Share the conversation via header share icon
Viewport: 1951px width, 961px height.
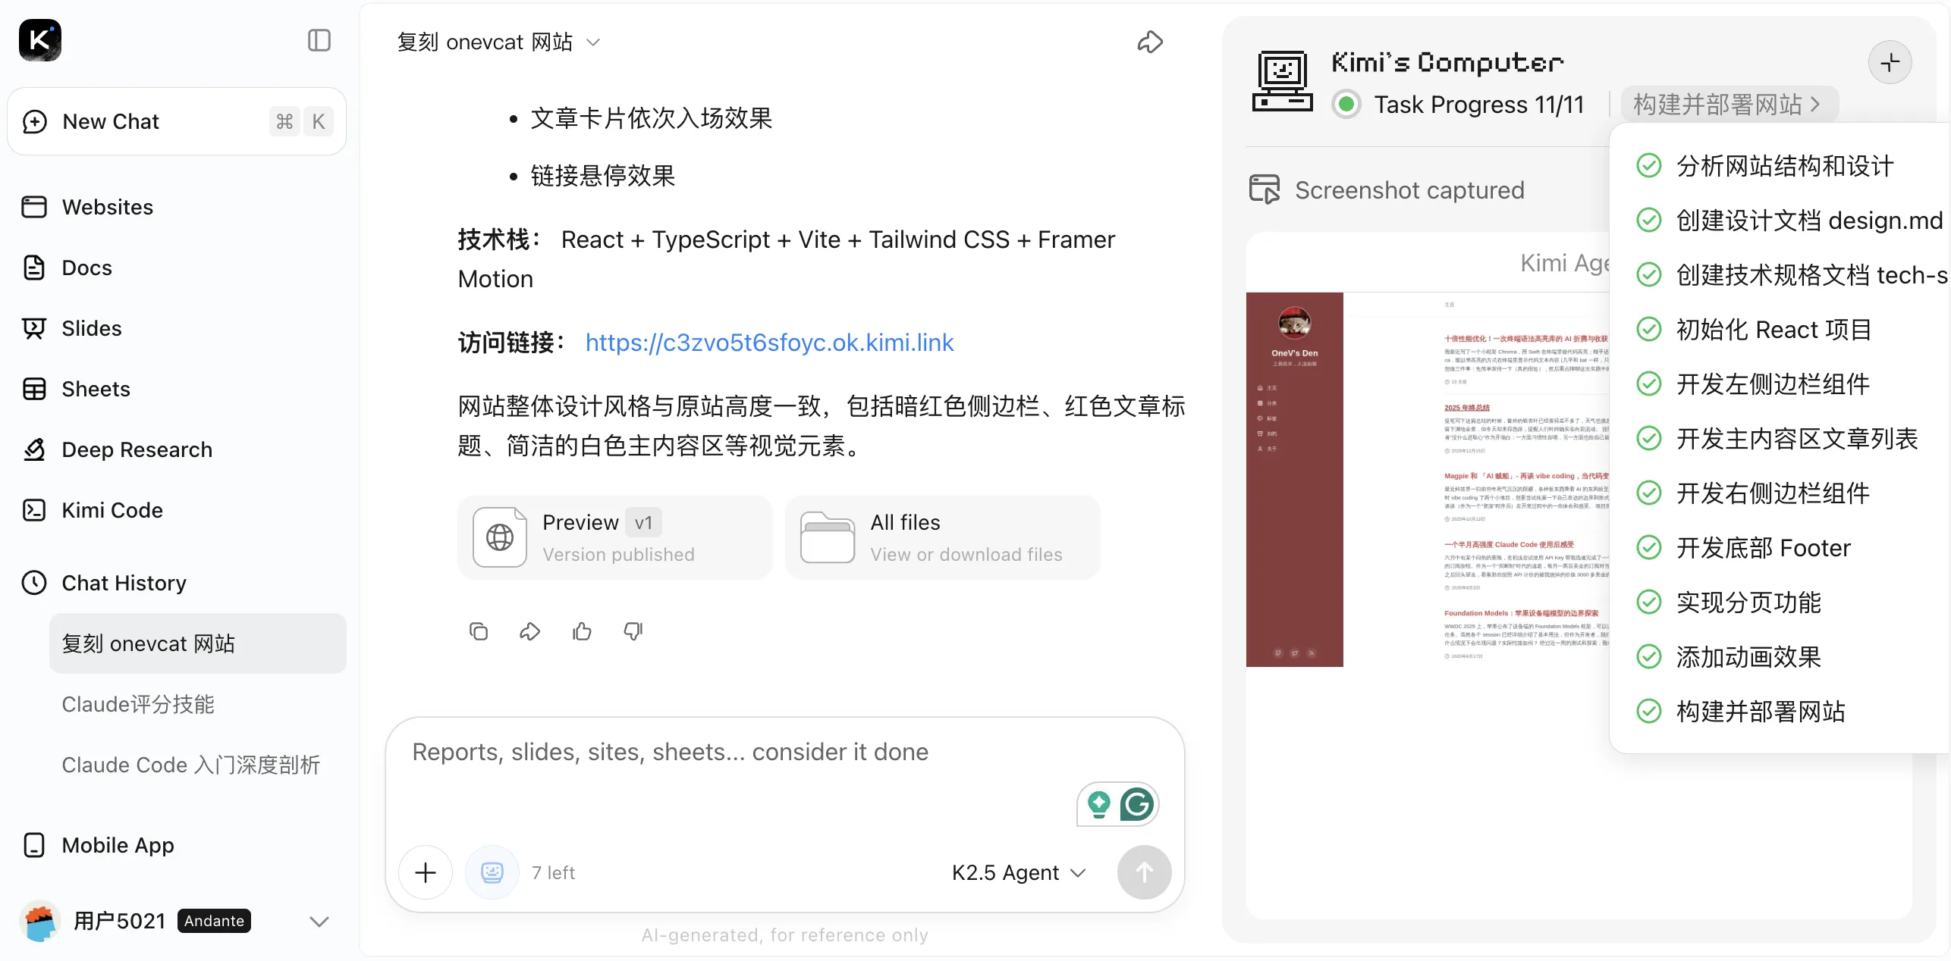(x=1150, y=42)
